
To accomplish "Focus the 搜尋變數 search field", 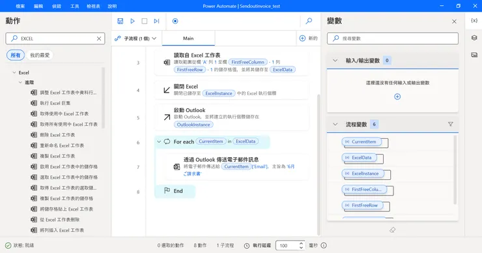I will coord(393,38).
